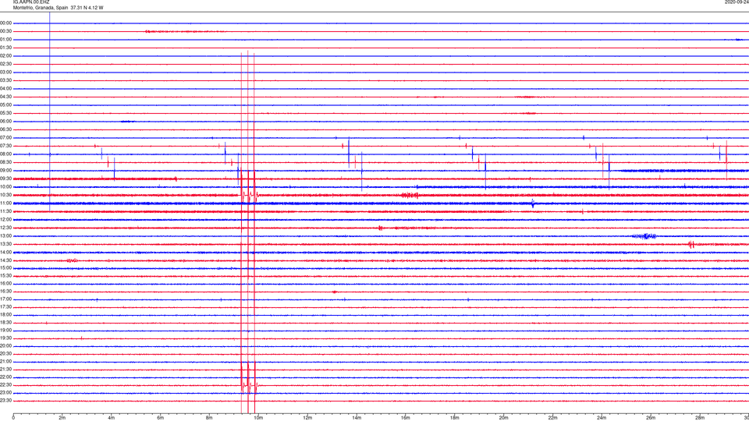Choose the 23:00 row label
749x421 pixels.
tap(6, 393)
